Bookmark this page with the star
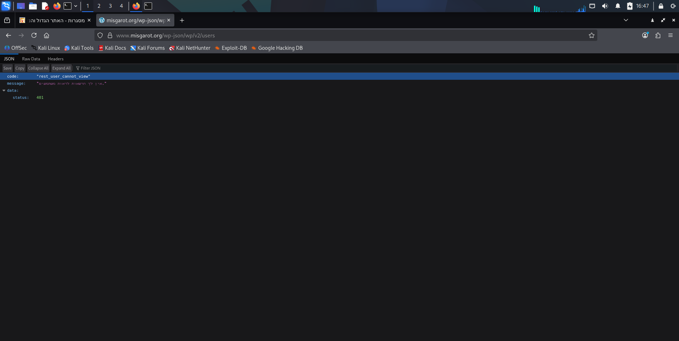Viewport: 679px width, 341px height. pos(592,35)
